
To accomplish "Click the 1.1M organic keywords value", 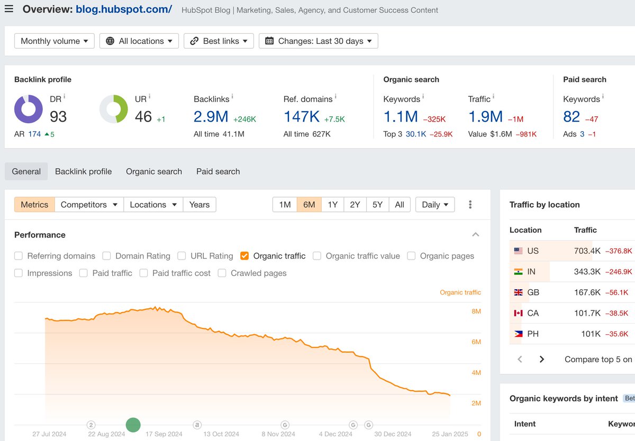I will (401, 116).
